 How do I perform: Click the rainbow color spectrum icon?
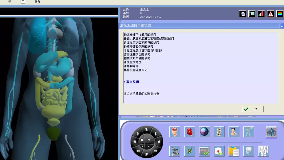click(280, 14)
